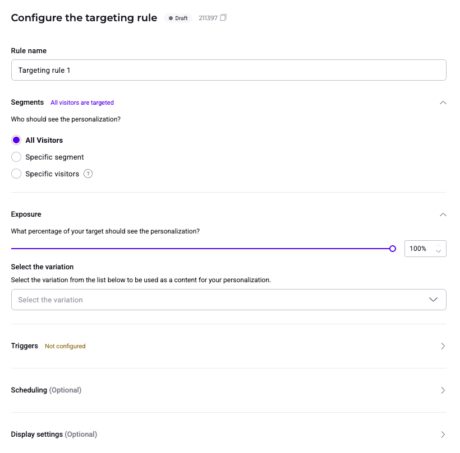Decrease exposure percentage with down arrow

point(439,251)
